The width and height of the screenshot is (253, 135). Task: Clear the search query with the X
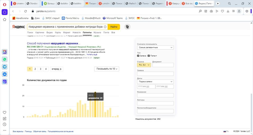tap(105, 27)
